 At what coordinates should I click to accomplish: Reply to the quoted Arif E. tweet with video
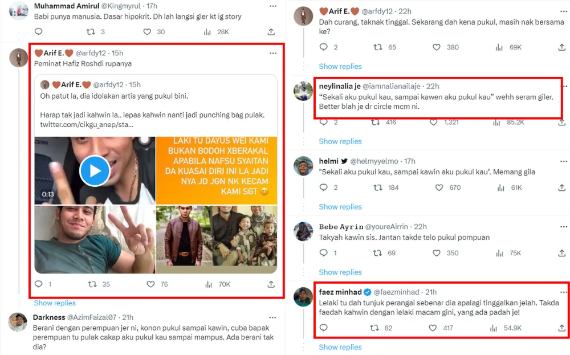pyautogui.click(x=39, y=284)
